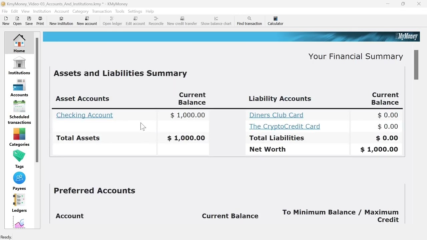Open the Help menu
This screenshot has height=240, width=427.
(150, 11)
